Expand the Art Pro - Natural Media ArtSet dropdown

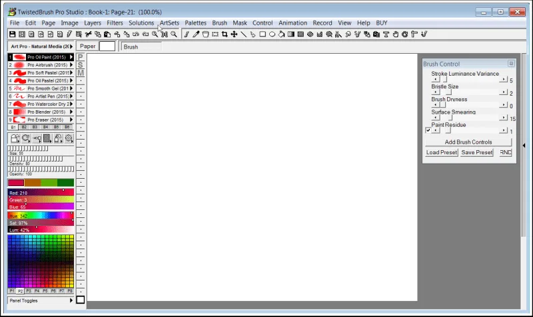41,46
